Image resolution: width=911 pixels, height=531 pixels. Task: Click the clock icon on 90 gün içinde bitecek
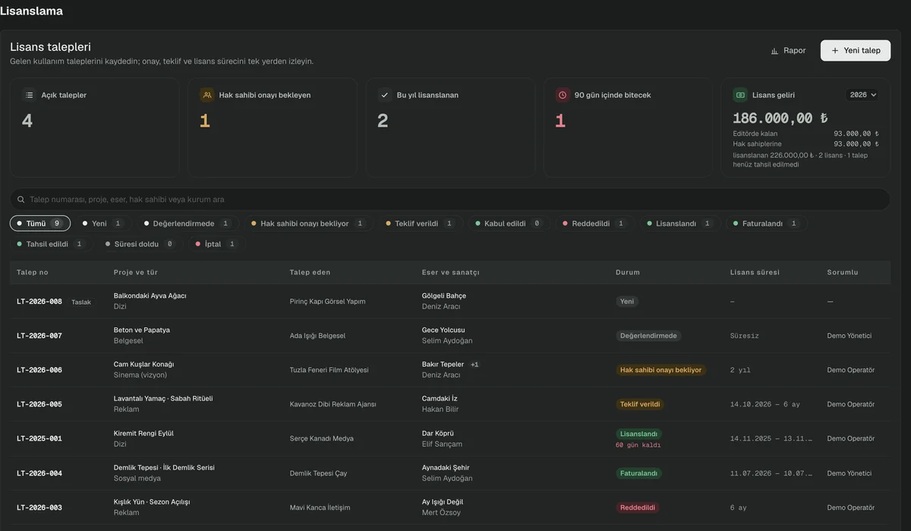563,95
